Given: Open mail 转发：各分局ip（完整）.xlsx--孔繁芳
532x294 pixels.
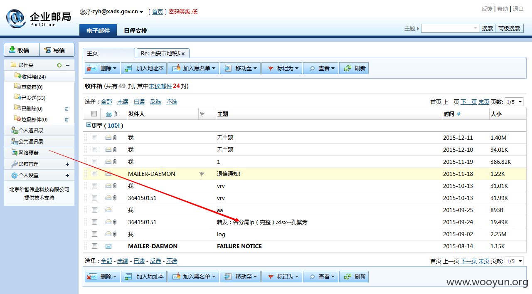Looking at the screenshot, I should [262, 222].
